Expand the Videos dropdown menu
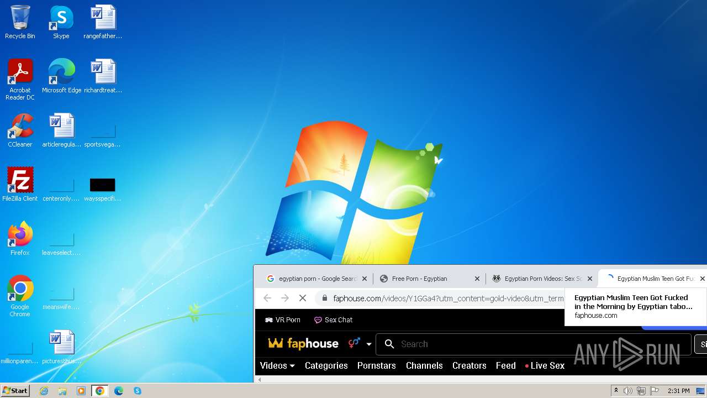Image resolution: width=707 pixels, height=398 pixels. [277, 365]
